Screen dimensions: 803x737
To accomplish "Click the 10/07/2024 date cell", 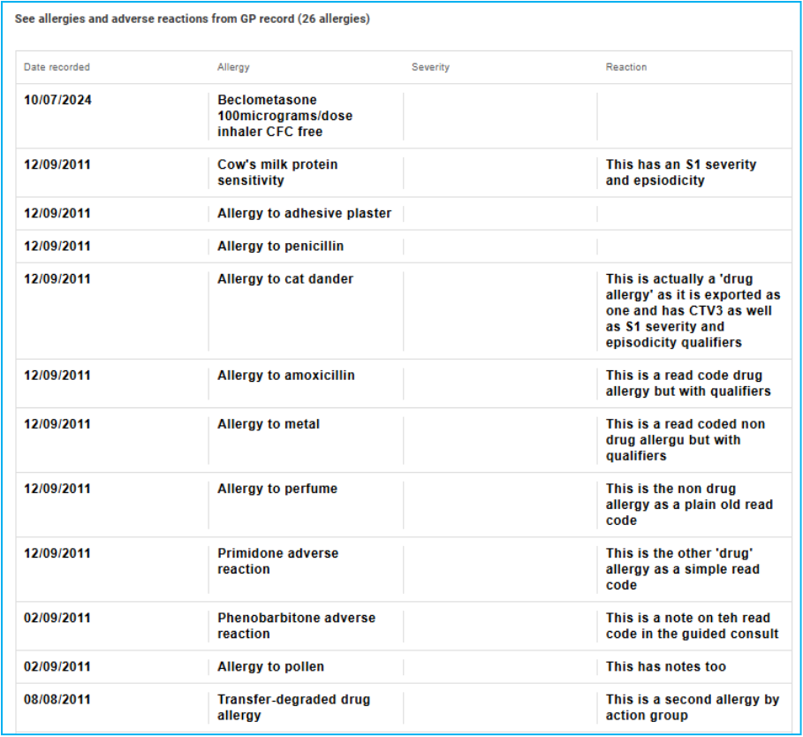I will pos(57,100).
